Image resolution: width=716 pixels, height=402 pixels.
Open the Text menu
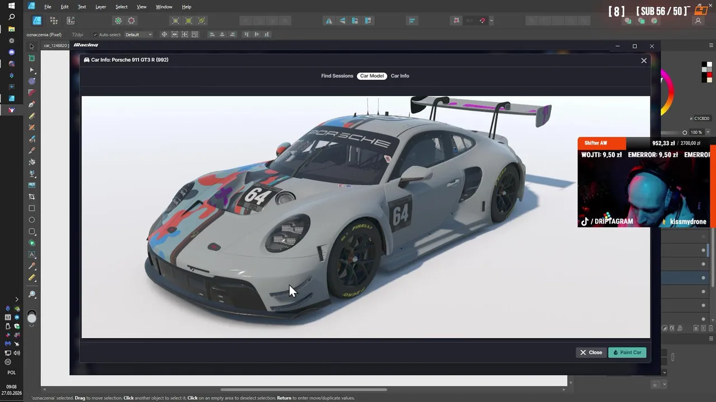[x=82, y=7]
